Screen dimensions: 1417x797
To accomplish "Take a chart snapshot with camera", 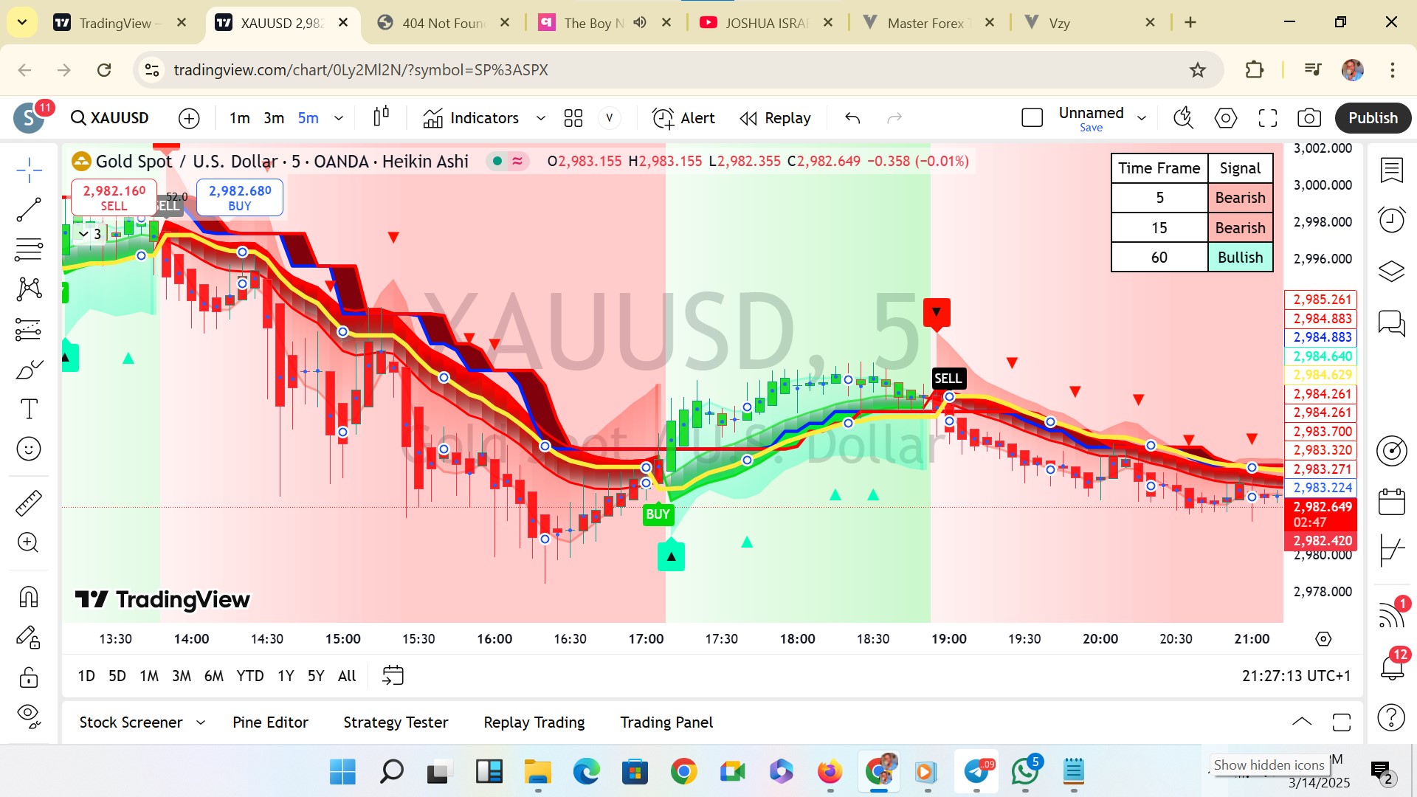I will [x=1309, y=118].
